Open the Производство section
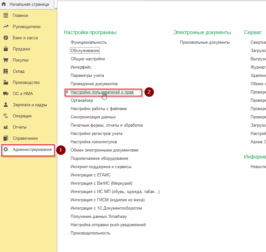 pyautogui.click(x=26, y=83)
